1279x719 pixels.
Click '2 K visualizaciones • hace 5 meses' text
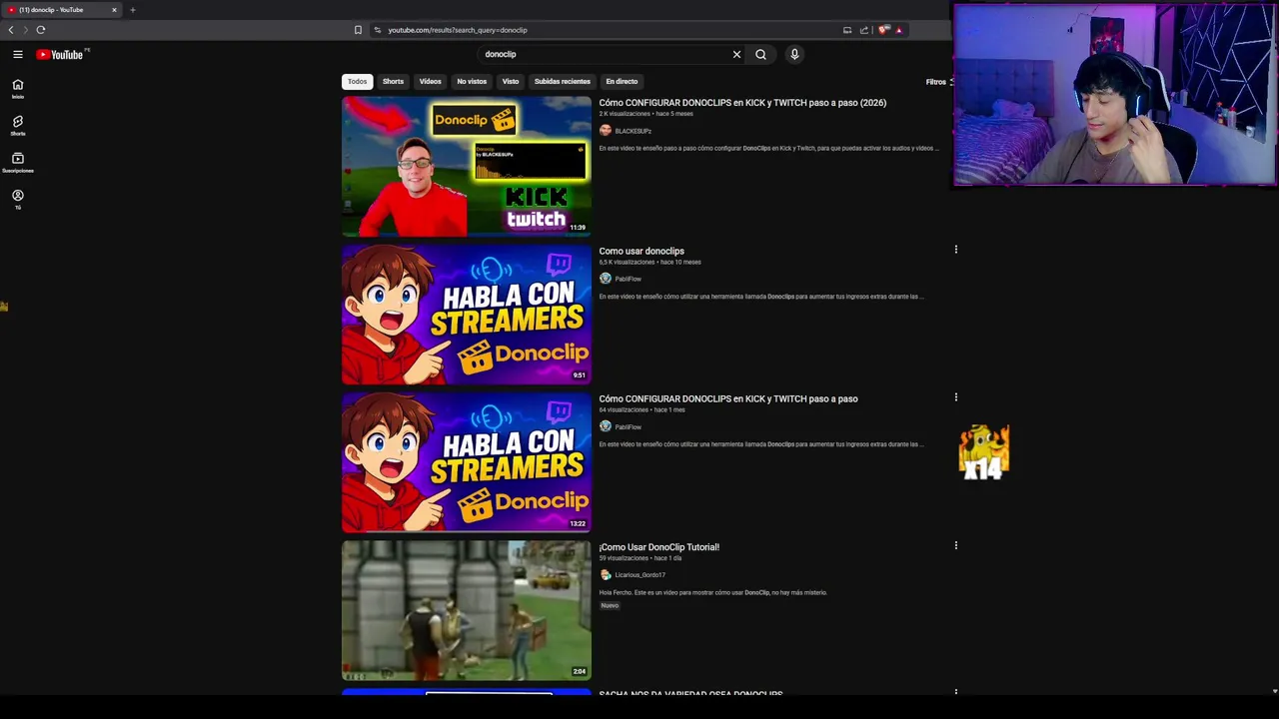[x=645, y=114]
